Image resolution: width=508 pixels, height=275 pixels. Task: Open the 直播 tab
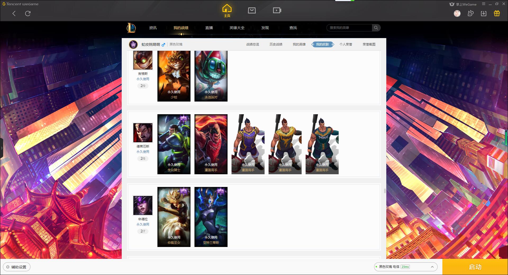point(209,28)
